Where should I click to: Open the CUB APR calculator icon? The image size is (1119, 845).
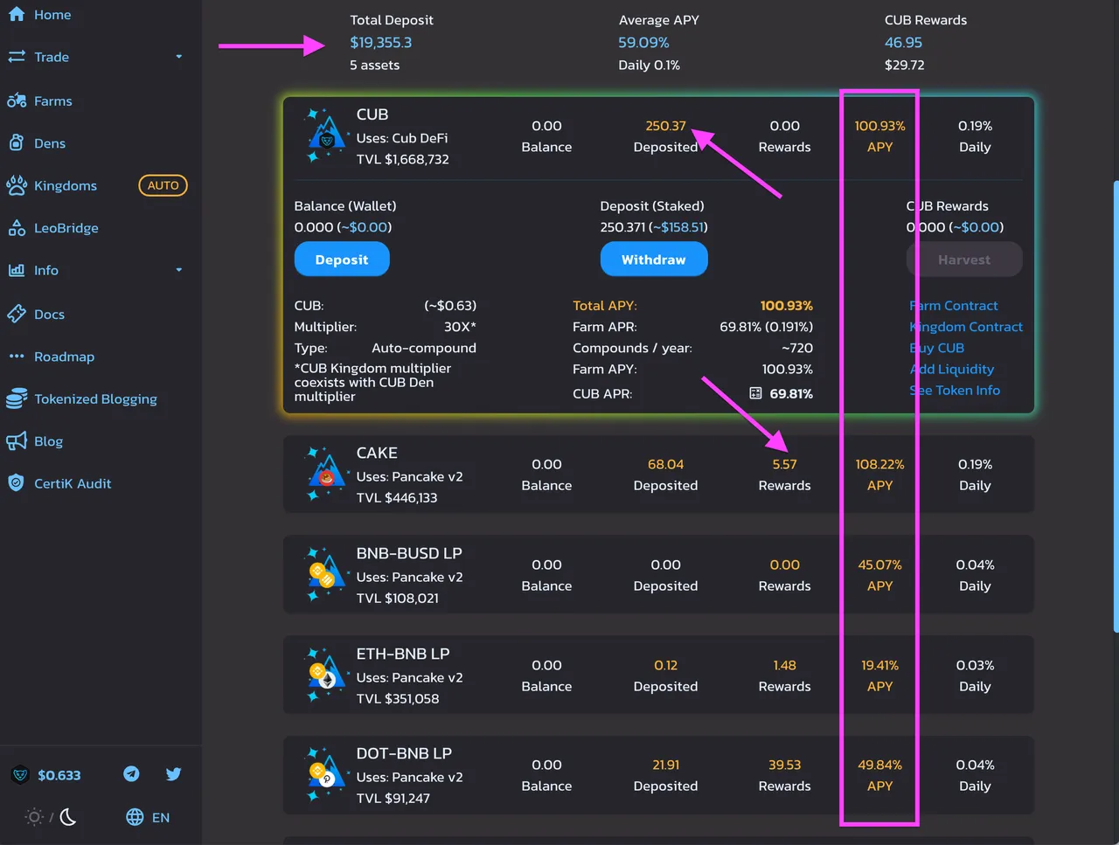755,393
